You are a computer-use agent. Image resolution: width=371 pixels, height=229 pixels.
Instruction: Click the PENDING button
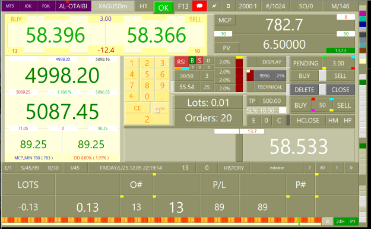pos(306,63)
